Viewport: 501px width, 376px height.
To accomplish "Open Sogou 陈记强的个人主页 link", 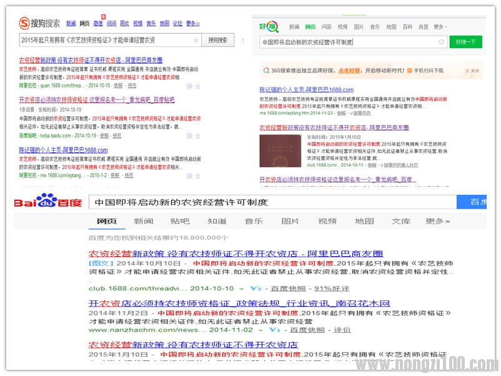I will (x=63, y=150).
